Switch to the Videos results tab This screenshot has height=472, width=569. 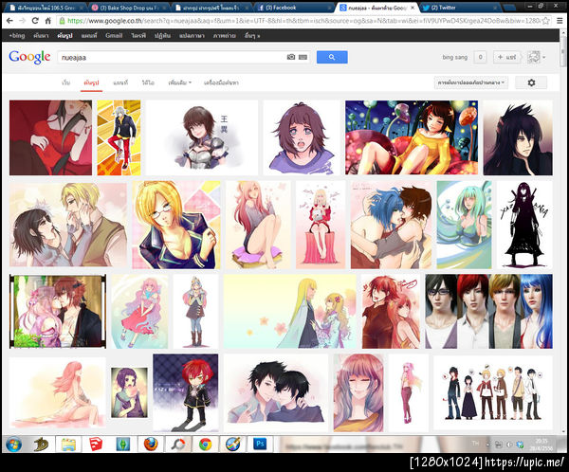click(x=148, y=82)
